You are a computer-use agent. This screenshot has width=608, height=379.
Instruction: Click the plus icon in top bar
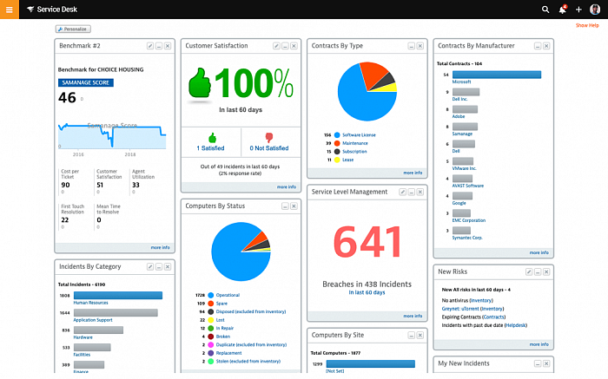pos(578,9)
